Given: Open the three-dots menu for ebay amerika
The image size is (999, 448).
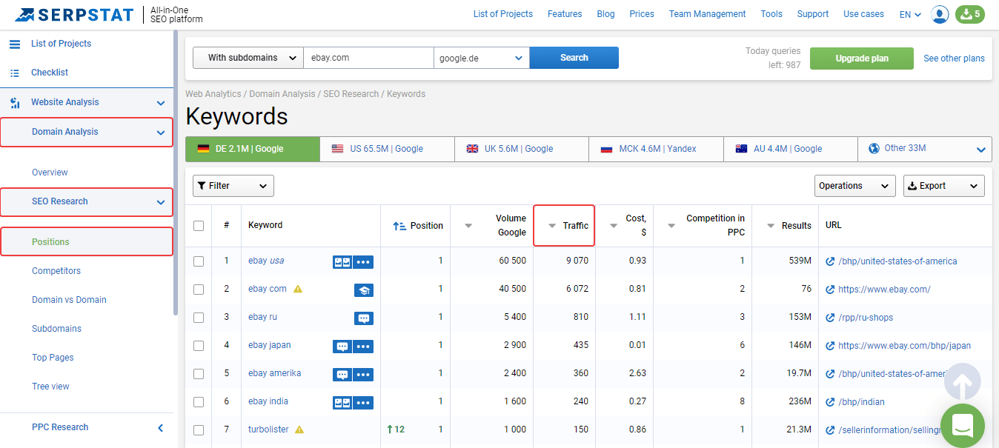Looking at the screenshot, I should coord(363,374).
